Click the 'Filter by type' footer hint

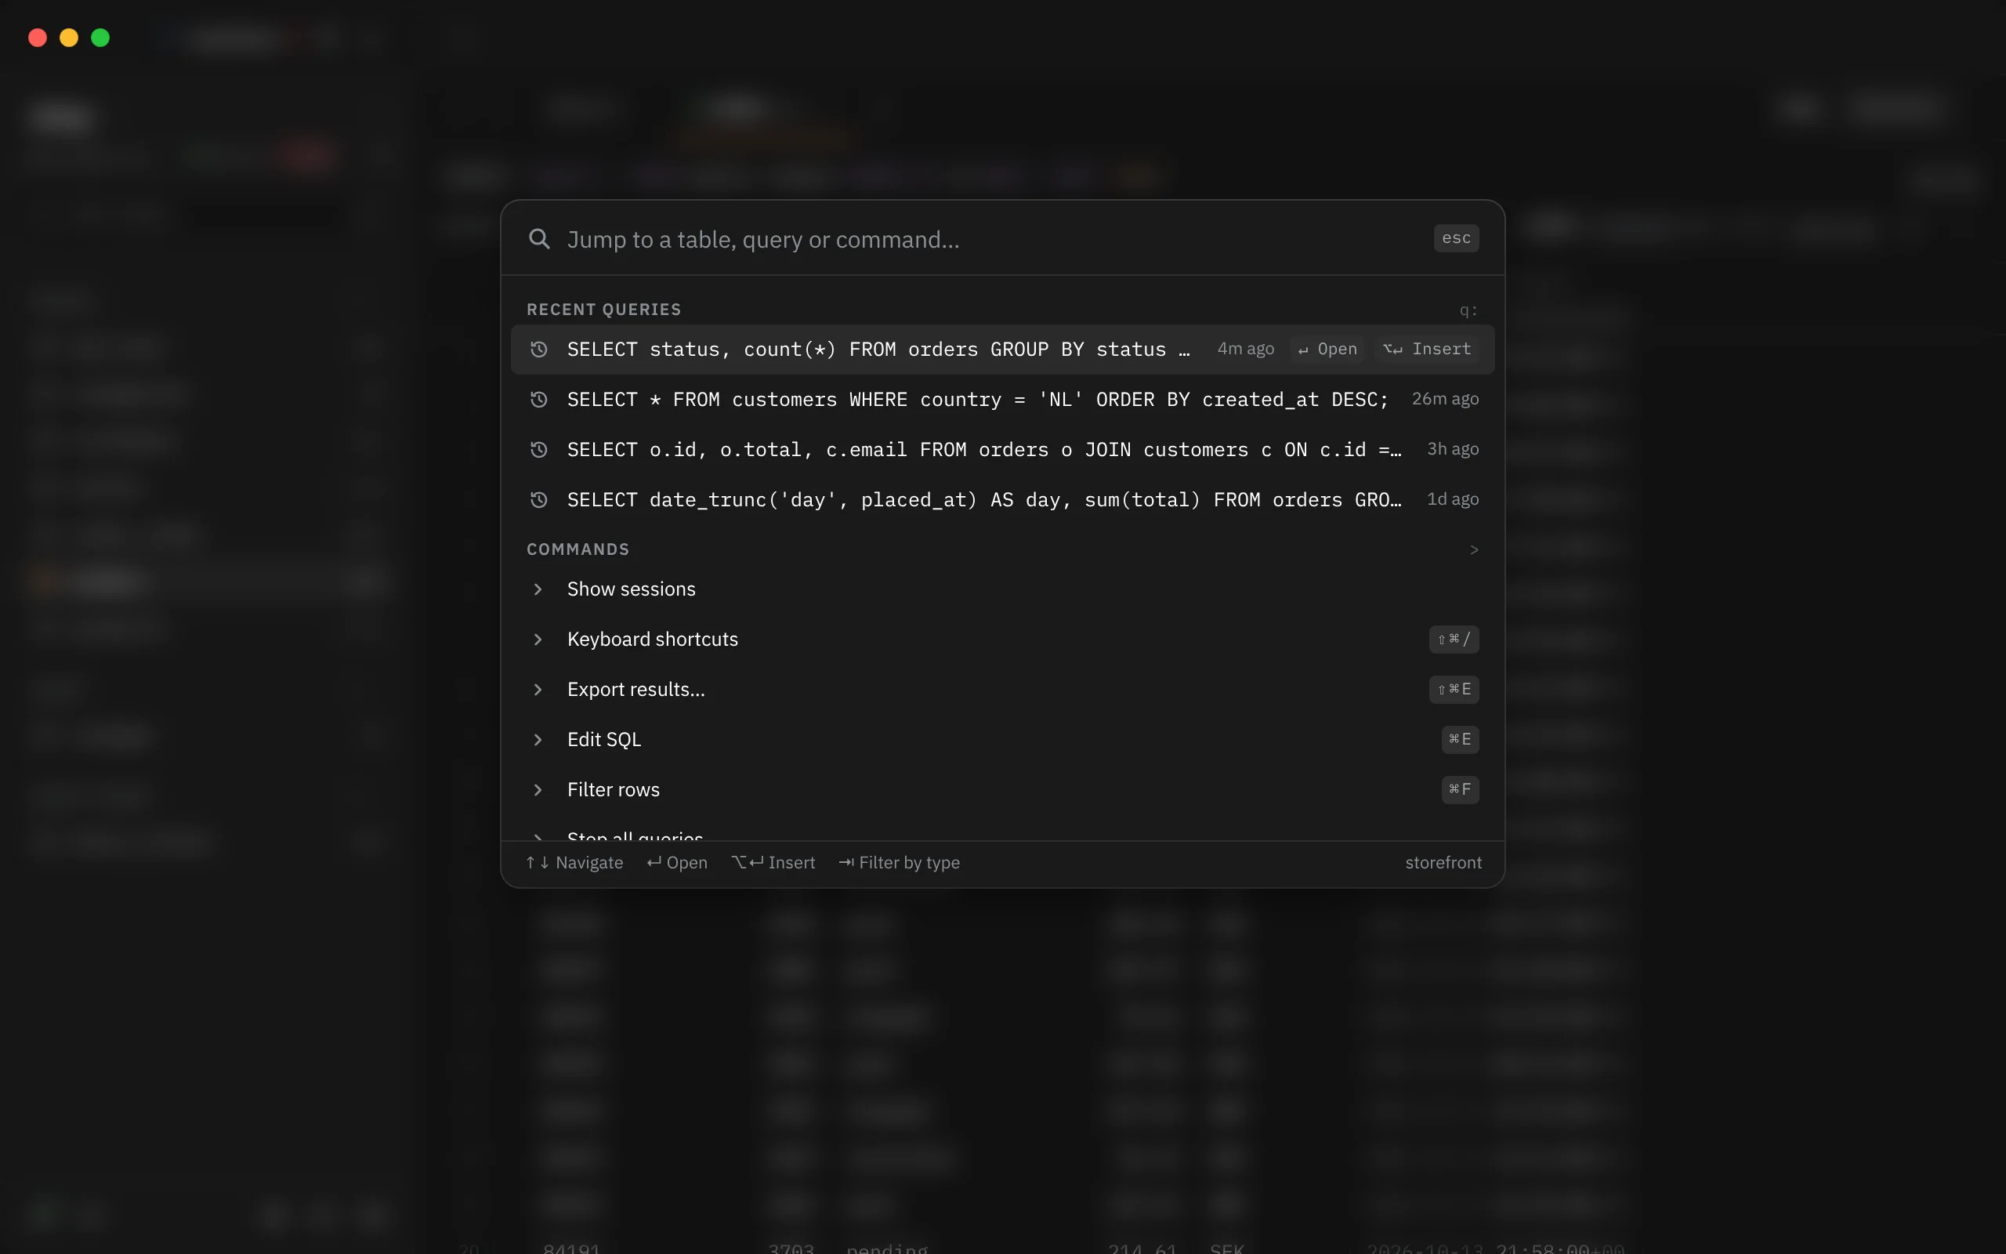tap(900, 863)
